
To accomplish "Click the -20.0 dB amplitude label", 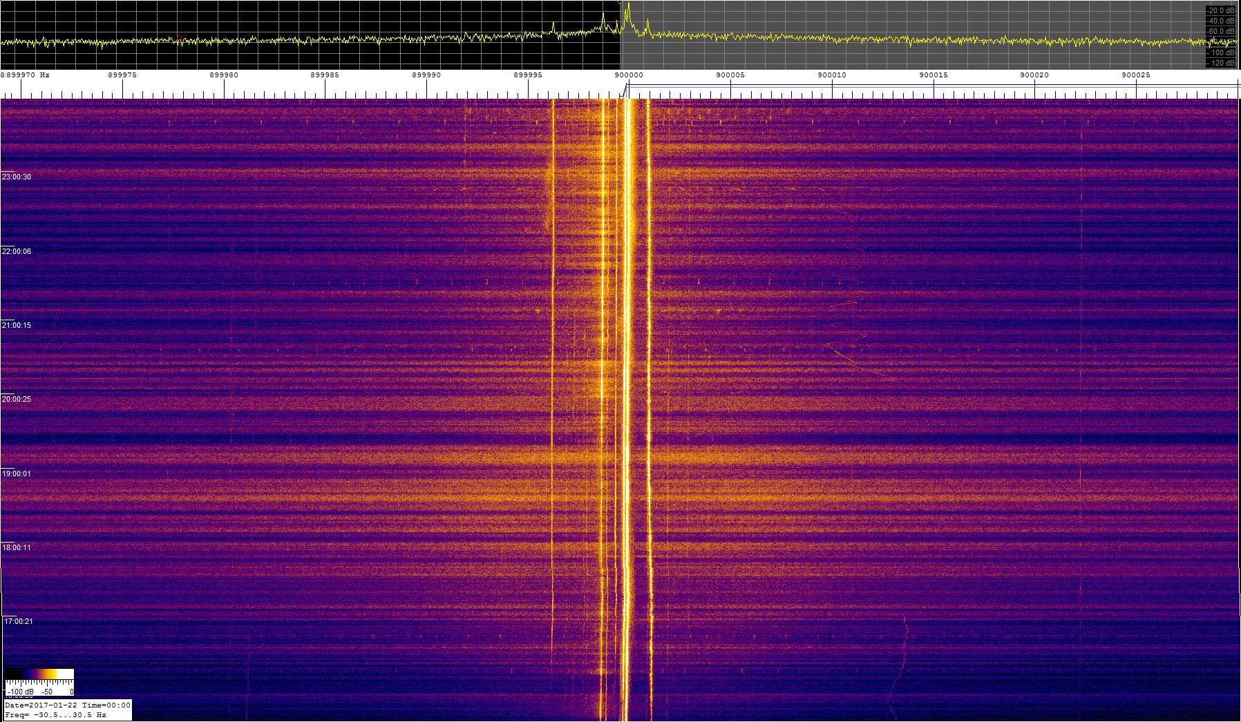I will point(1221,10).
